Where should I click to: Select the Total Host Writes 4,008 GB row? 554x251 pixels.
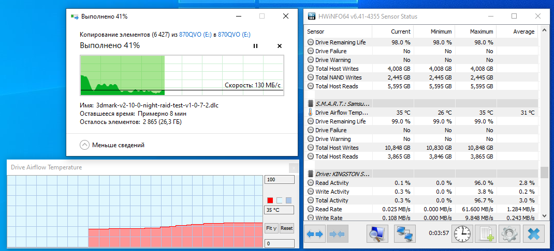(x=421, y=68)
